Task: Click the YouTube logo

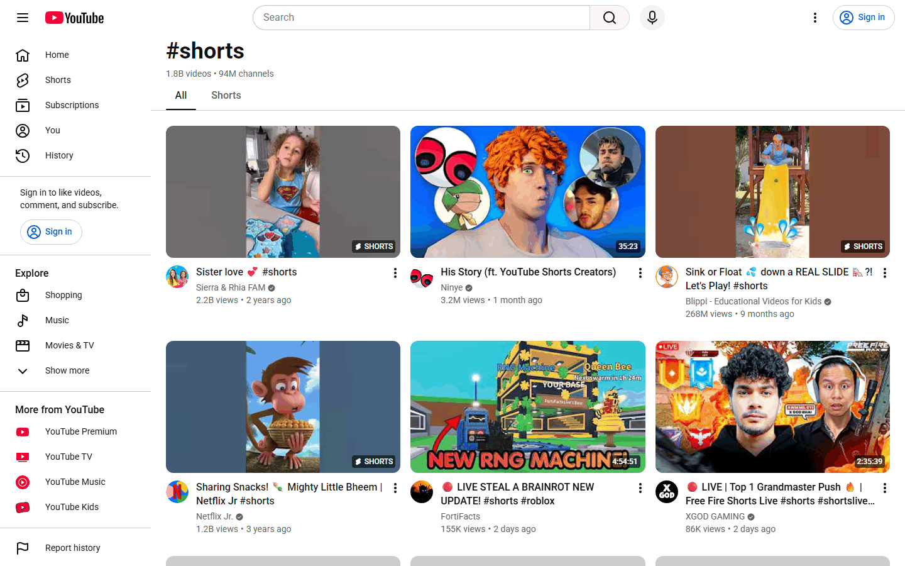Action: (x=74, y=18)
